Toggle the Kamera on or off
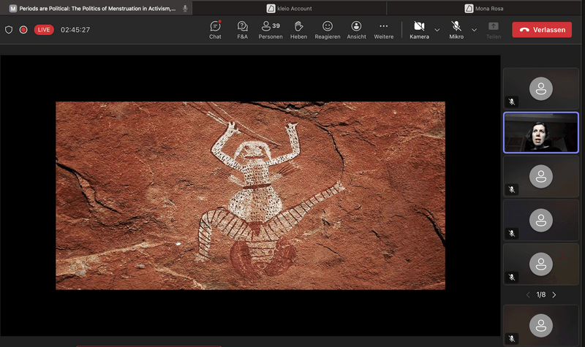The image size is (585, 347). click(x=419, y=29)
